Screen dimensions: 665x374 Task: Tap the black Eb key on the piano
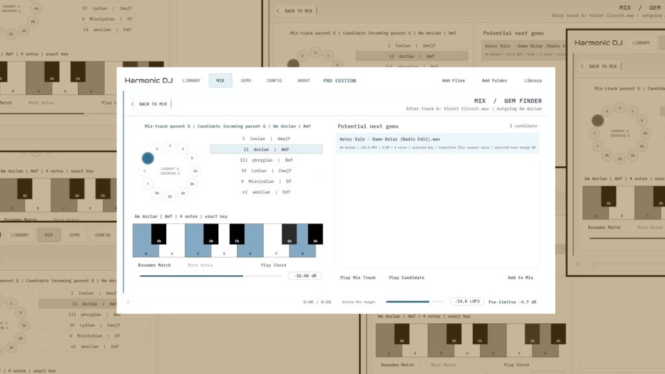(x=237, y=234)
